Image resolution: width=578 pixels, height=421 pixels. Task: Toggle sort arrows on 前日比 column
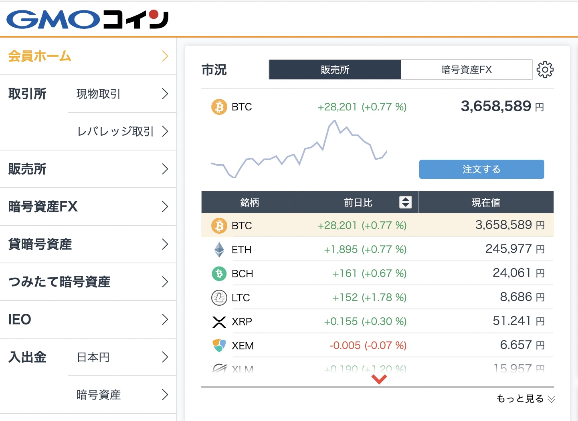tap(406, 202)
